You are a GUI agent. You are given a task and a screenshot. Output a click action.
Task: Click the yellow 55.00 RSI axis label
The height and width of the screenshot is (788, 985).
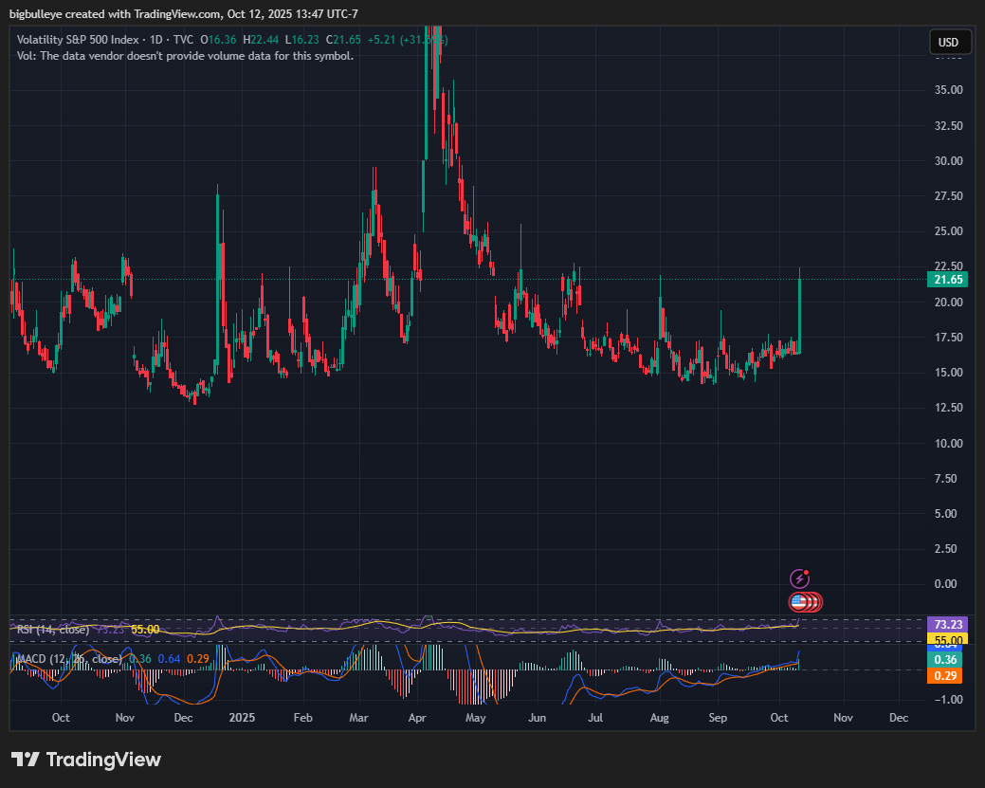click(948, 640)
